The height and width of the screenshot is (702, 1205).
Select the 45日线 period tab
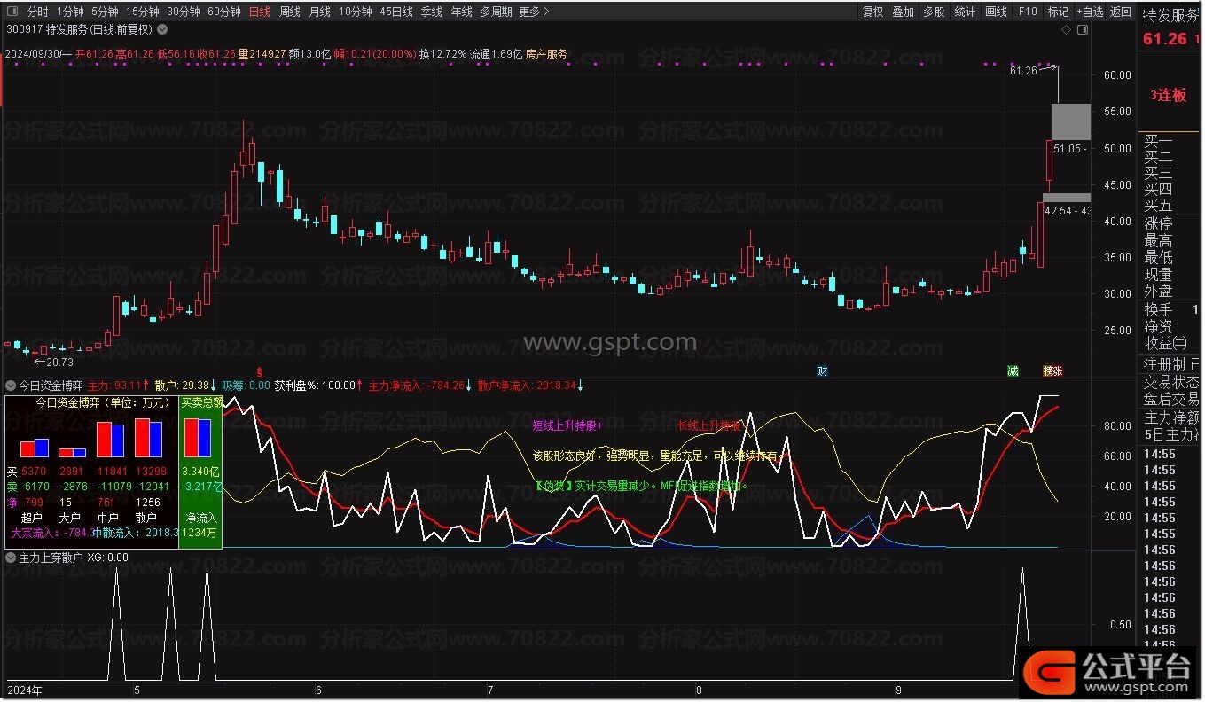pos(396,12)
